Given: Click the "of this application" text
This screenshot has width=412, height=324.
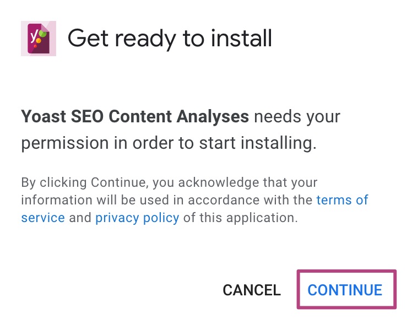Looking at the screenshot, I should click(x=240, y=218).
